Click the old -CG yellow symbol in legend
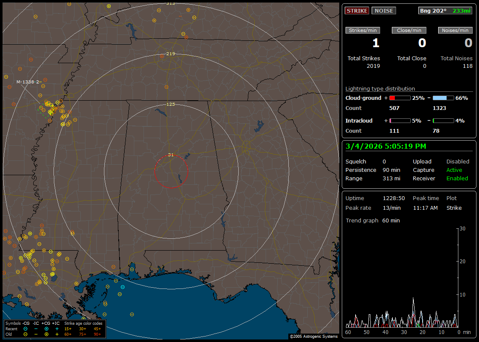The width and height of the screenshot is (479, 342). click(x=25, y=334)
